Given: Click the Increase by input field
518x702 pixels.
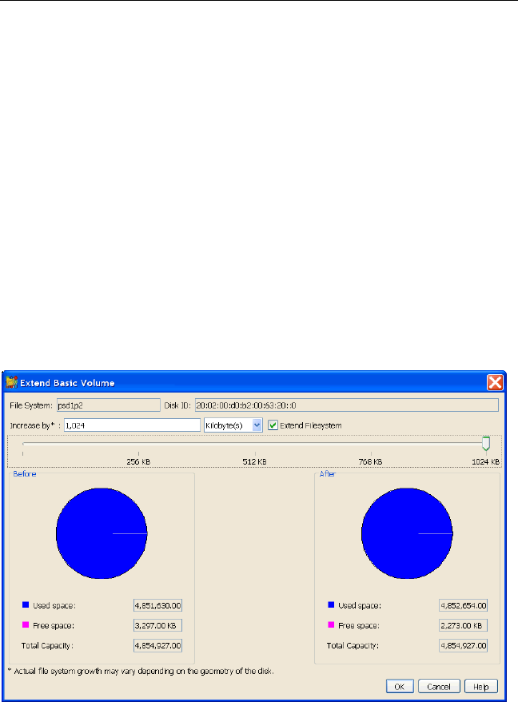Looking at the screenshot, I should [132, 425].
